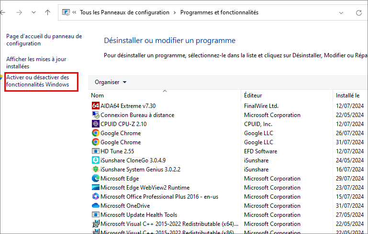
Task: Click the Connexion Bureau à distance icon
Action: 96,115
